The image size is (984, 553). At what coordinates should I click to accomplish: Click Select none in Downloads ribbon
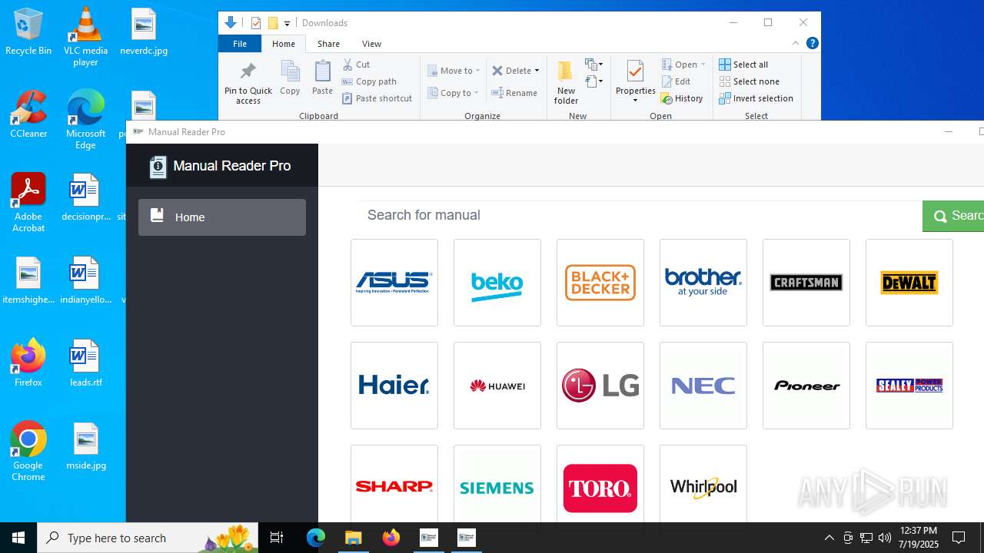[x=749, y=81]
